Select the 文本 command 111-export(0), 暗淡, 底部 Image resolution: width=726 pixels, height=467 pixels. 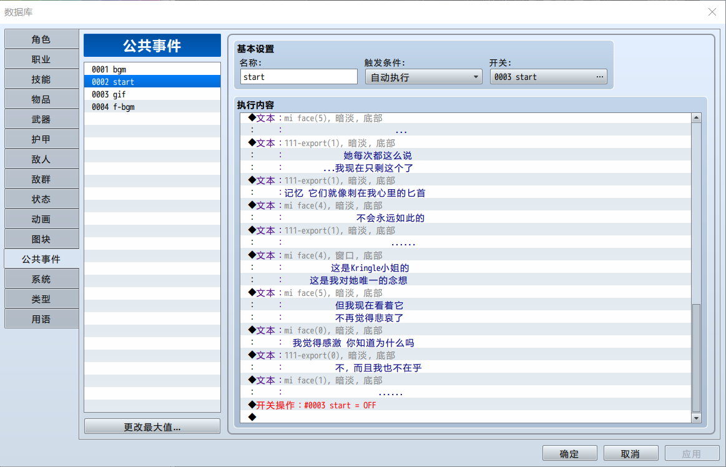(x=466, y=356)
